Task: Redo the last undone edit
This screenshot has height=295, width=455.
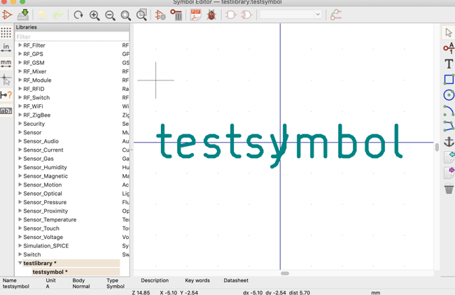Action: tap(58, 15)
